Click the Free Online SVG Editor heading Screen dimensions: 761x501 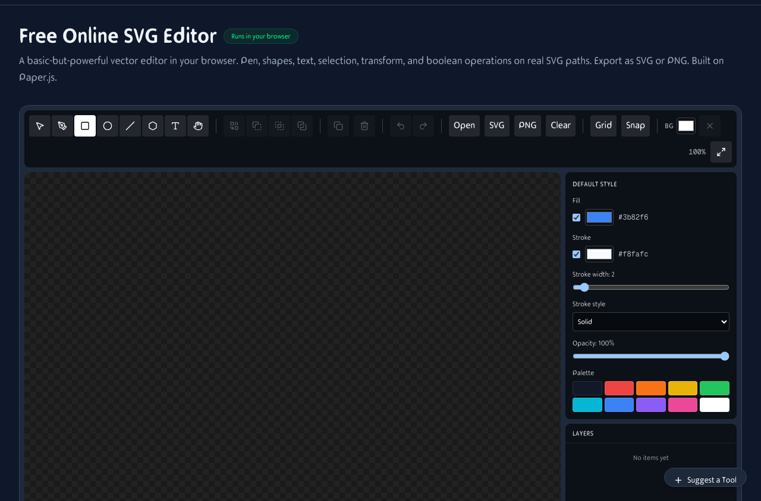(x=118, y=36)
